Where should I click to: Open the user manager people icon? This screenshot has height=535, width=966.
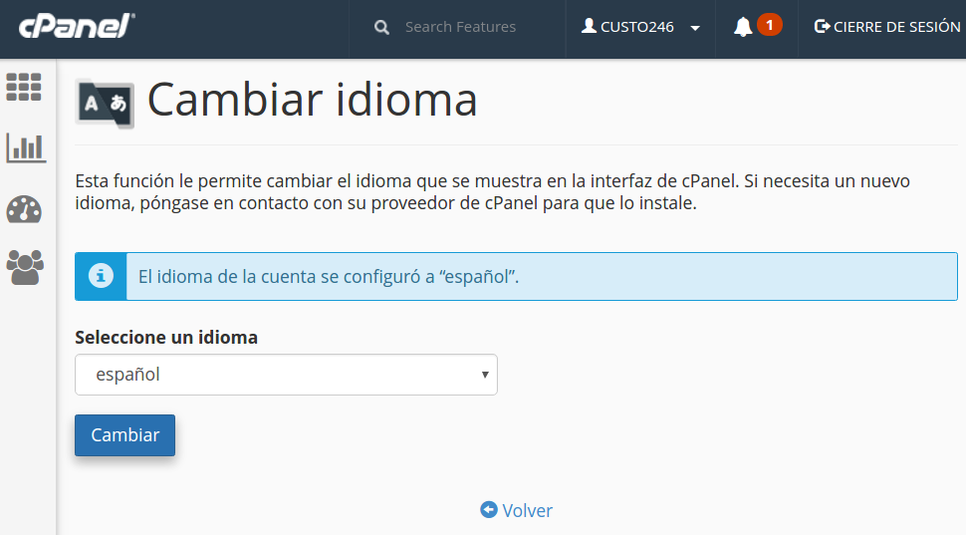coord(25,267)
